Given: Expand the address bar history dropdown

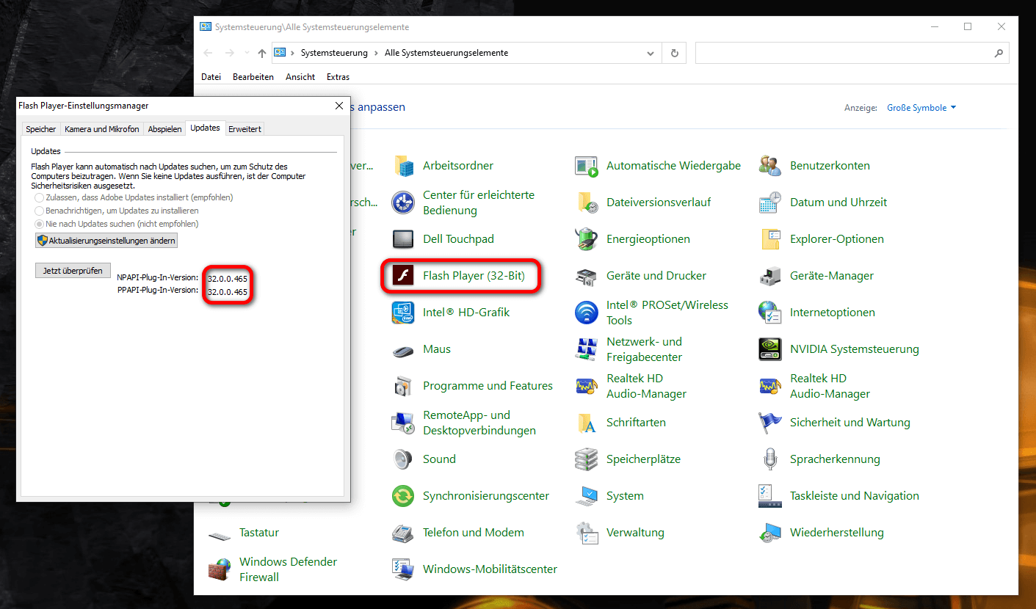Looking at the screenshot, I should click(x=650, y=53).
